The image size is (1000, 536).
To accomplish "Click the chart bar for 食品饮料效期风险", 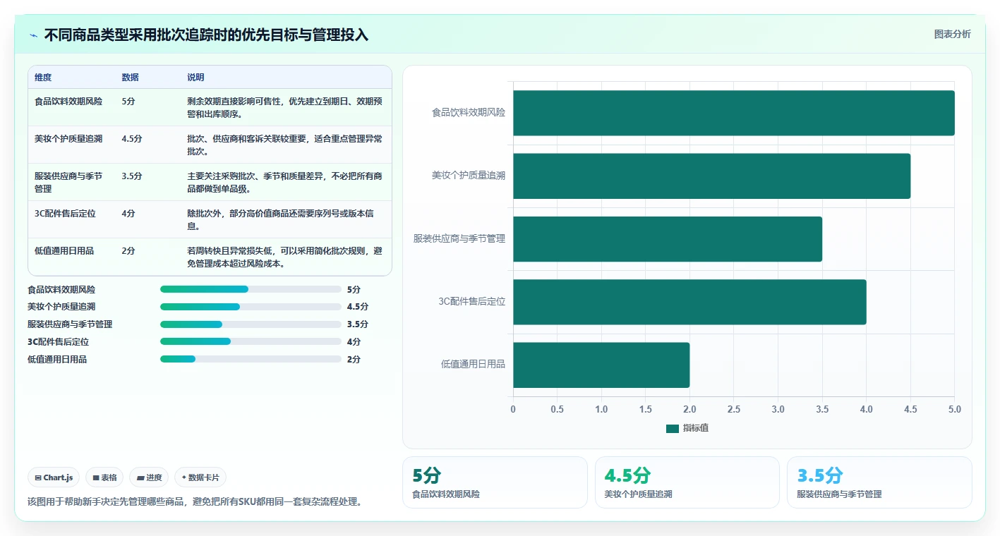I will tap(733, 113).
